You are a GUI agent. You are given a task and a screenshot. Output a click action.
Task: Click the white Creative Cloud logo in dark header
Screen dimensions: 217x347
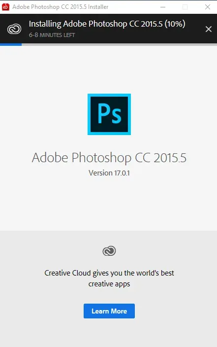(x=14, y=29)
